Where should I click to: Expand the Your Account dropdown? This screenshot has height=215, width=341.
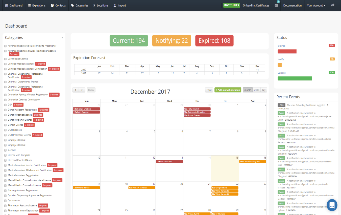pyautogui.click(x=316, y=5)
